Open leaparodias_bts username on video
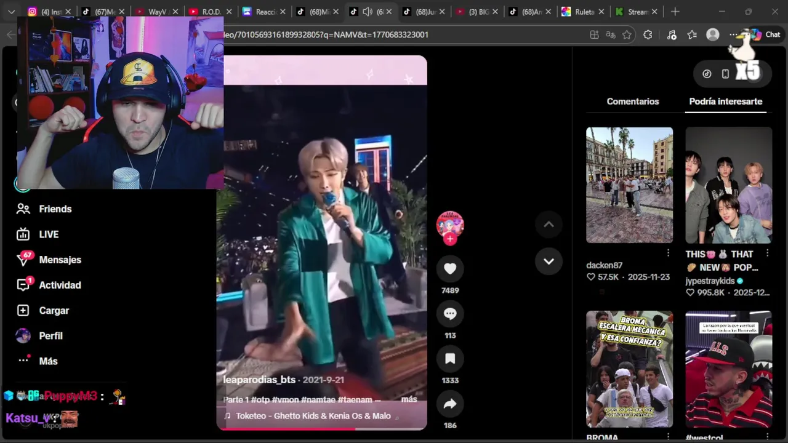Image resolution: width=788 pixels, height=443 pixels. point(259,380)
